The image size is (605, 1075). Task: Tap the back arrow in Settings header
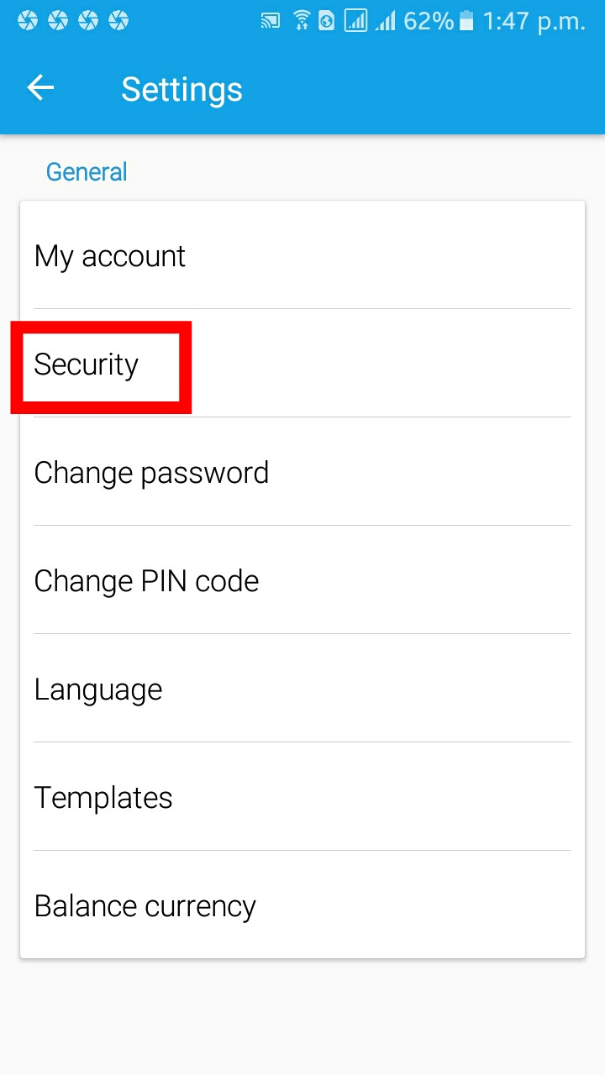tap(40, 88)
